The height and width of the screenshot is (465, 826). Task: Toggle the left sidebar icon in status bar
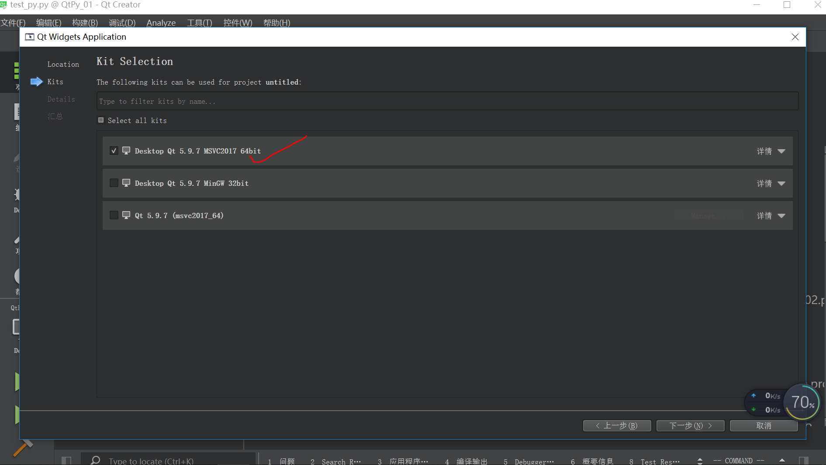pyautogui.click(x=66, y=461)
